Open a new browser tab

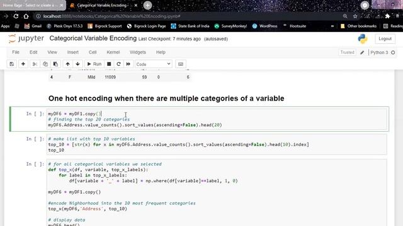pos(147,6)
